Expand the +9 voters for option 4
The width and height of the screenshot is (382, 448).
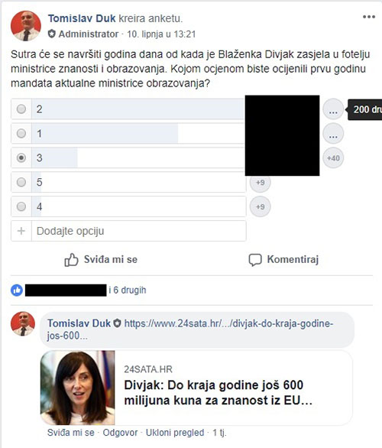[x=260, y=206]
